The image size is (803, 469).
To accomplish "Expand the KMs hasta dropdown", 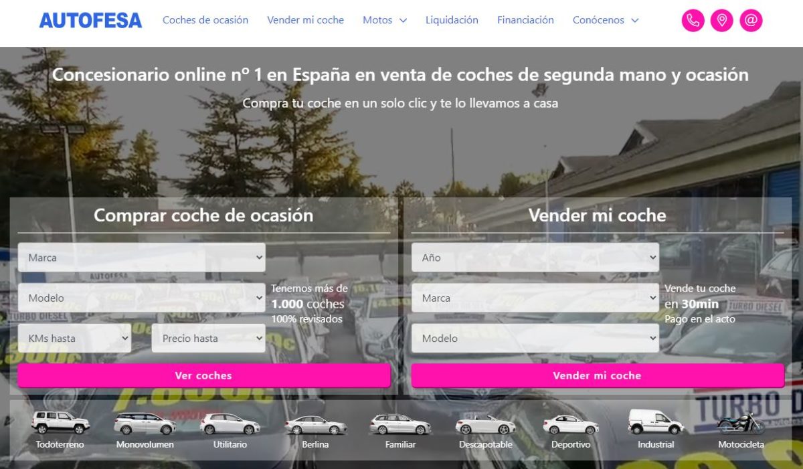I will [x=74, y=339].
